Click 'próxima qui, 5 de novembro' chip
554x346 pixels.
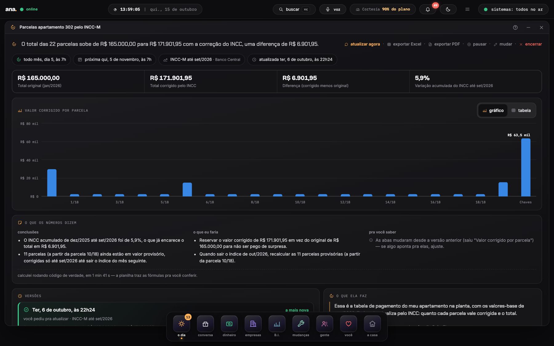(114, 59)
